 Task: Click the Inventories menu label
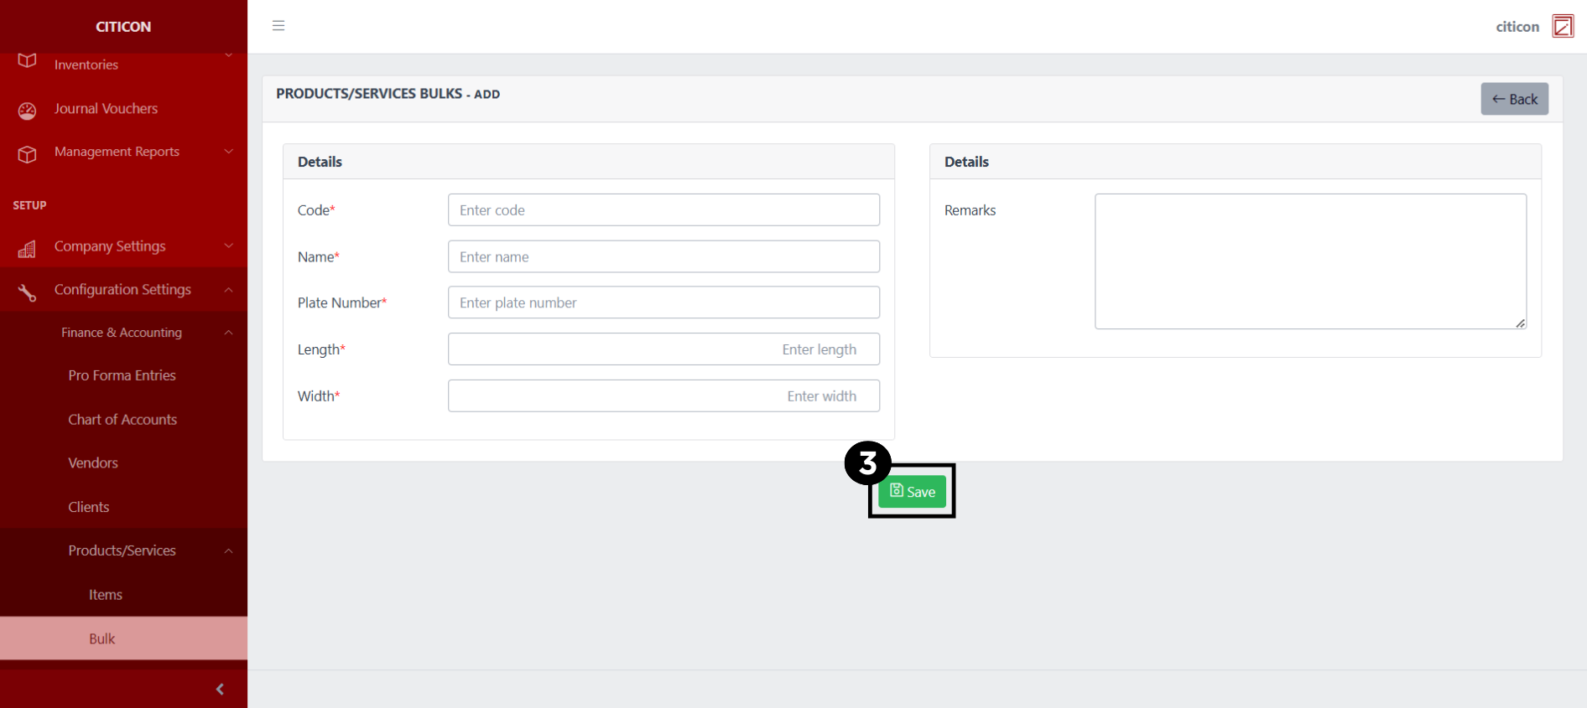click(x=86, y=65)
